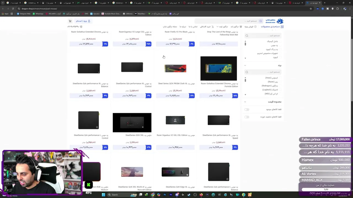Image resolution: width=353 pixels, height=198 pixels.
Task: Open WhatsApp bookmark
Action: [x=38, y=13]
